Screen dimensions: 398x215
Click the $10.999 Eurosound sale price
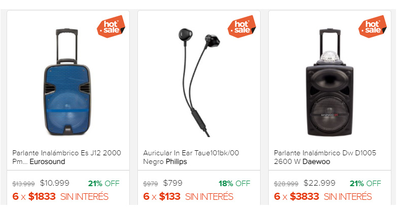point(55,183)
